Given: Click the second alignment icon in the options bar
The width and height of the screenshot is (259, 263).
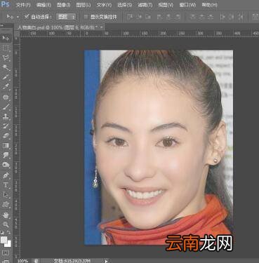Looking at the screenshot, I should click(139, 17).
